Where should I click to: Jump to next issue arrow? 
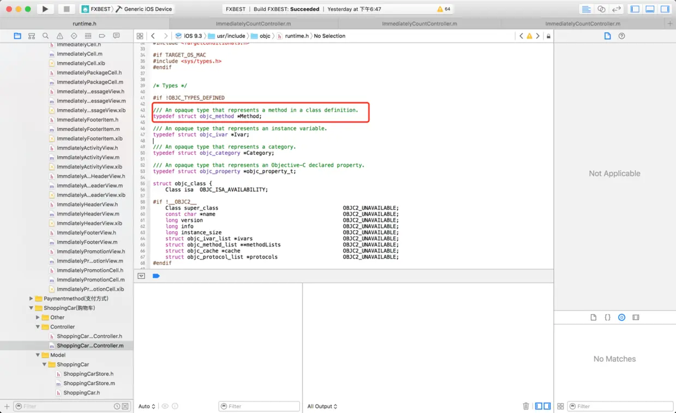(x=538, y=35)
